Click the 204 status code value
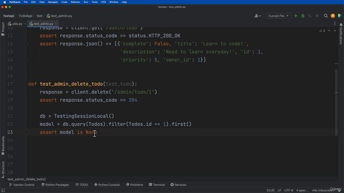This screenshot has width=344, height=193. (x=133, y=100)
